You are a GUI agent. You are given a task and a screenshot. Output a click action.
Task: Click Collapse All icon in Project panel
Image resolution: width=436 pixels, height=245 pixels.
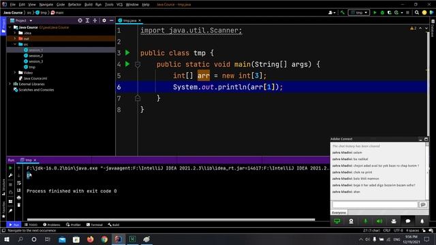[95, 20]
